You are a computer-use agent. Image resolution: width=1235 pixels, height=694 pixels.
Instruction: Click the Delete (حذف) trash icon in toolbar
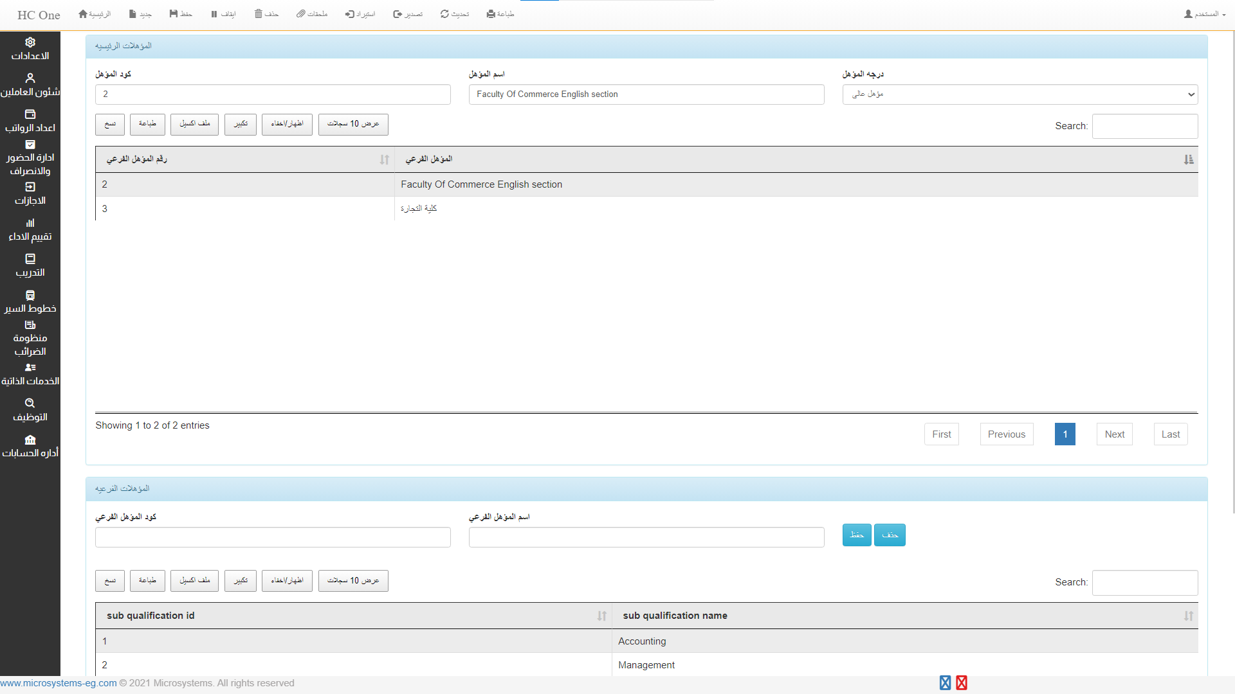(266, 14)
